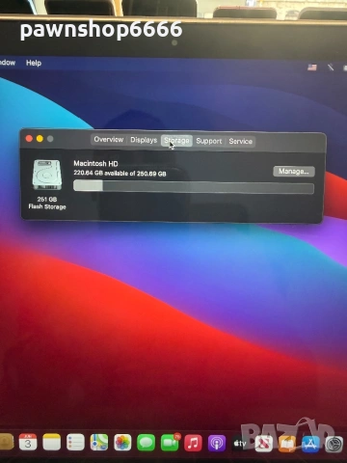Open the Support tab

coord(209,141)
